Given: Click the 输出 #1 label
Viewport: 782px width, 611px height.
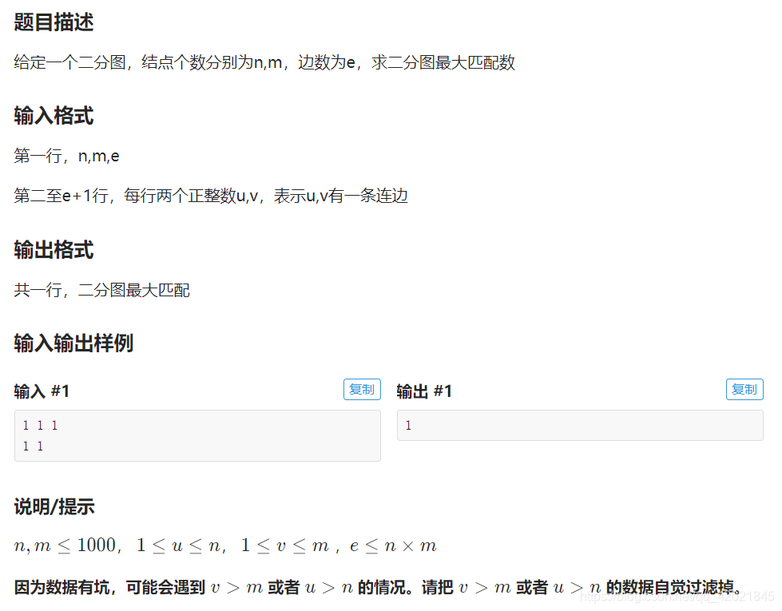Looking at the screenshot, I should pyautogui.click(x=421, y=391).
